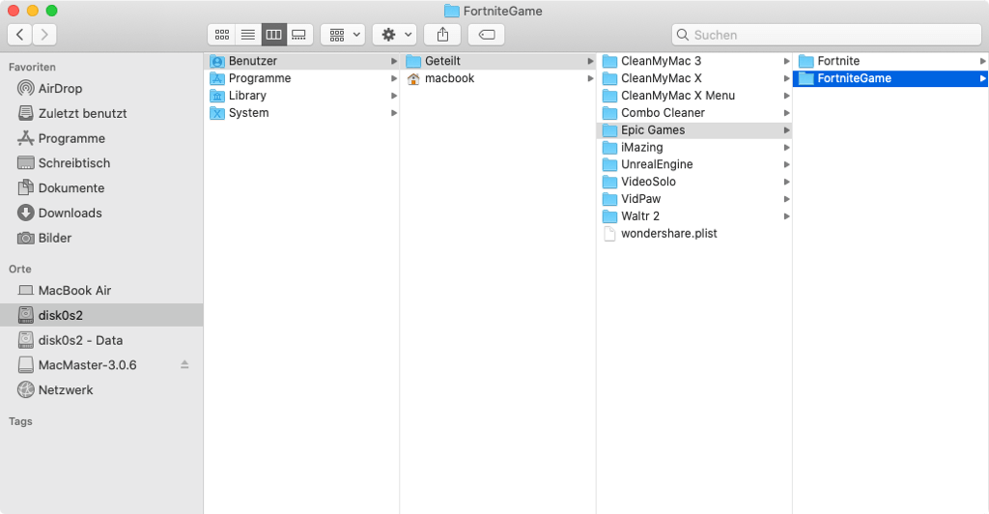
Task: Select the FortniteGame folder
Action: click(x=890, y=78)
